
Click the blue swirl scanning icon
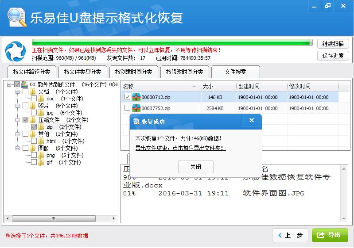coord(16,51)
